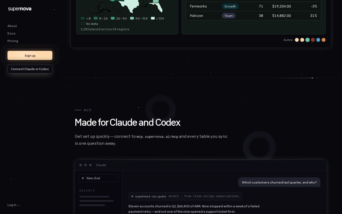Click the '≥104' legend swatch
The width and height of the screenshot is (342, 214).
point(153,18)
